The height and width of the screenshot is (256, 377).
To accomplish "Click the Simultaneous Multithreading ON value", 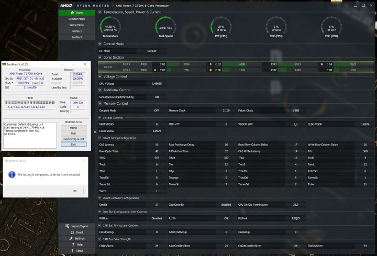I will coord(157,97).
